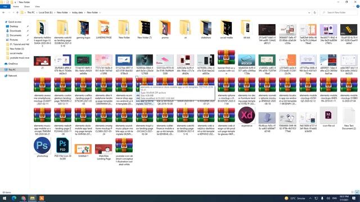
Task: Open the View ribbon tab
Action: (x=38, y=7)
